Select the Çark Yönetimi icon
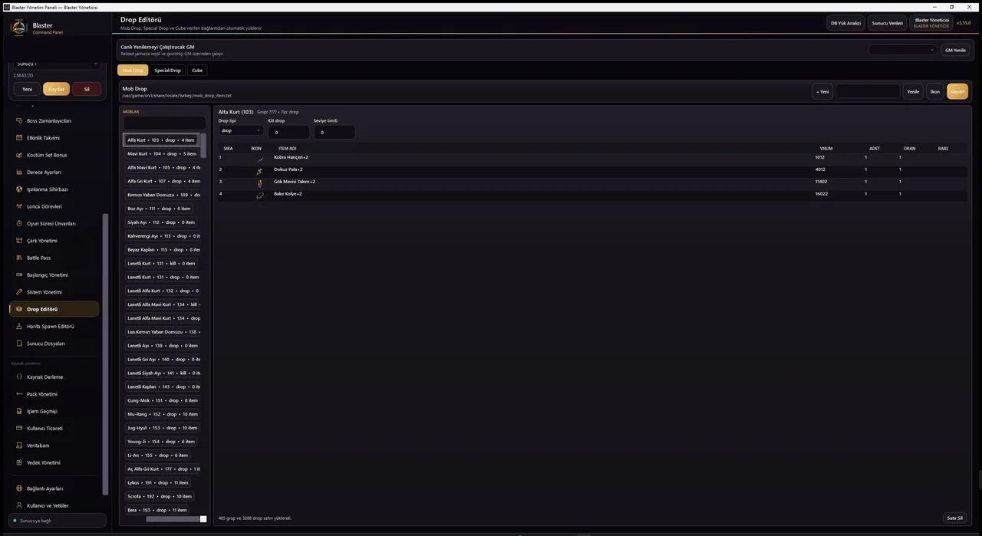982x536 pixels. click(x=19, y=241)
